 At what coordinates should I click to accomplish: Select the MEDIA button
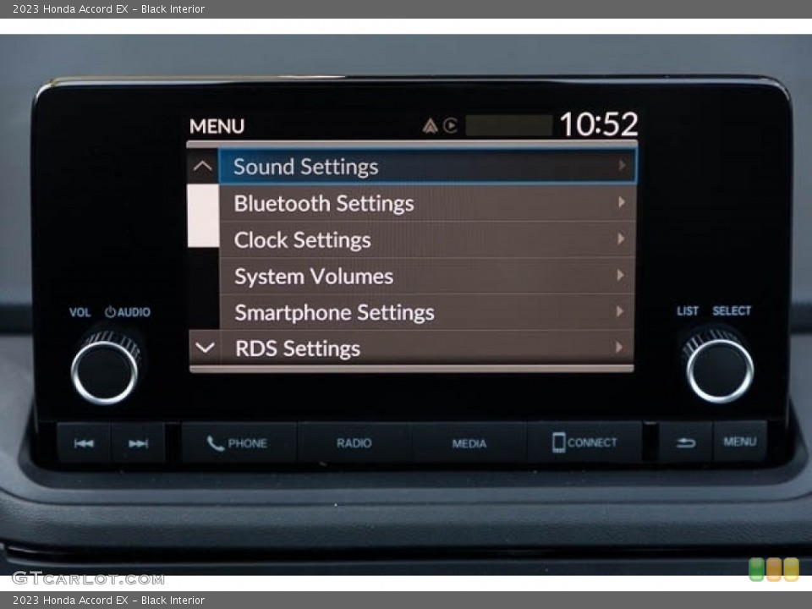click(x=469, y=442)
